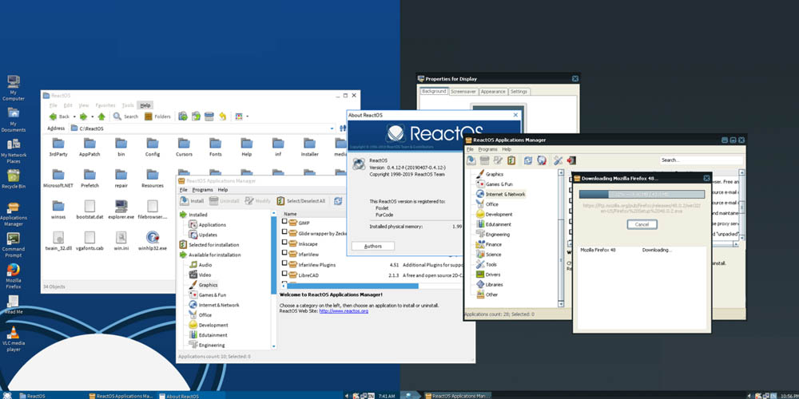Open the Fonts folder in C:\ReactOS
Image resolution: width=799 pixels, height=399 pixels.
215,143
